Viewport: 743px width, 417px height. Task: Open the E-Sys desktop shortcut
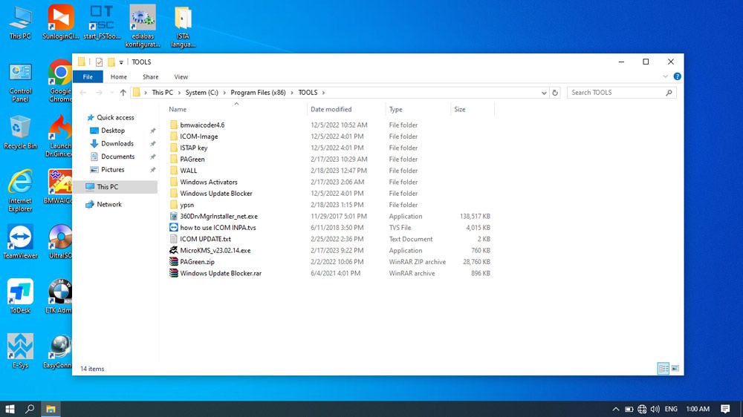20,351
